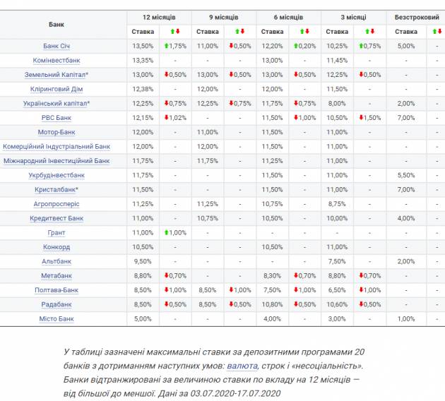Open the Український капітал link
Screen dimensions: 445x401
(57, 104)
